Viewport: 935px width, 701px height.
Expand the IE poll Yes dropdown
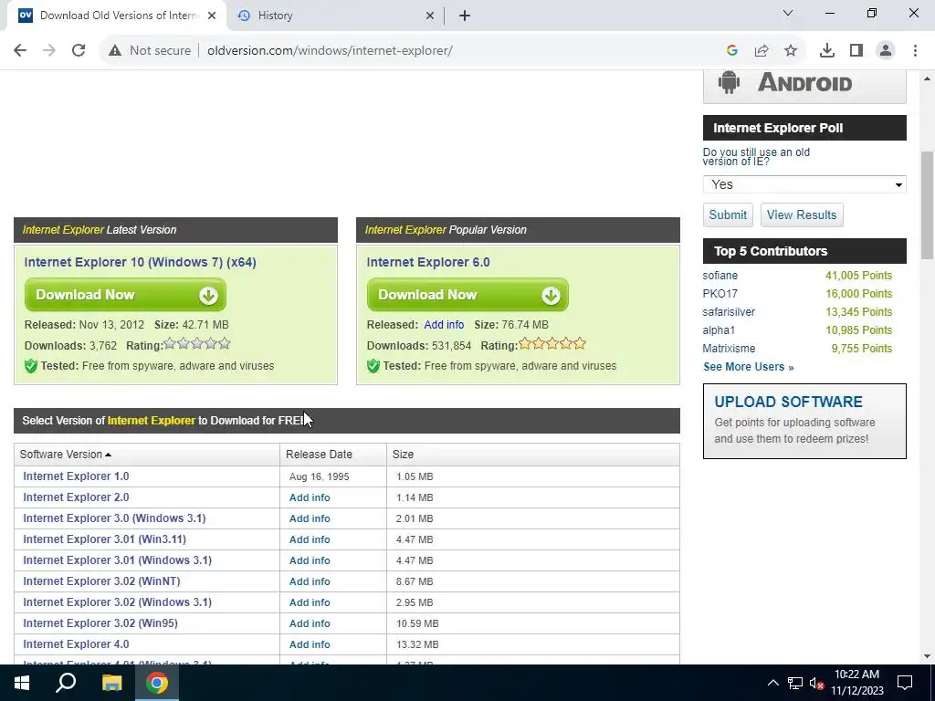coord(804,184)
